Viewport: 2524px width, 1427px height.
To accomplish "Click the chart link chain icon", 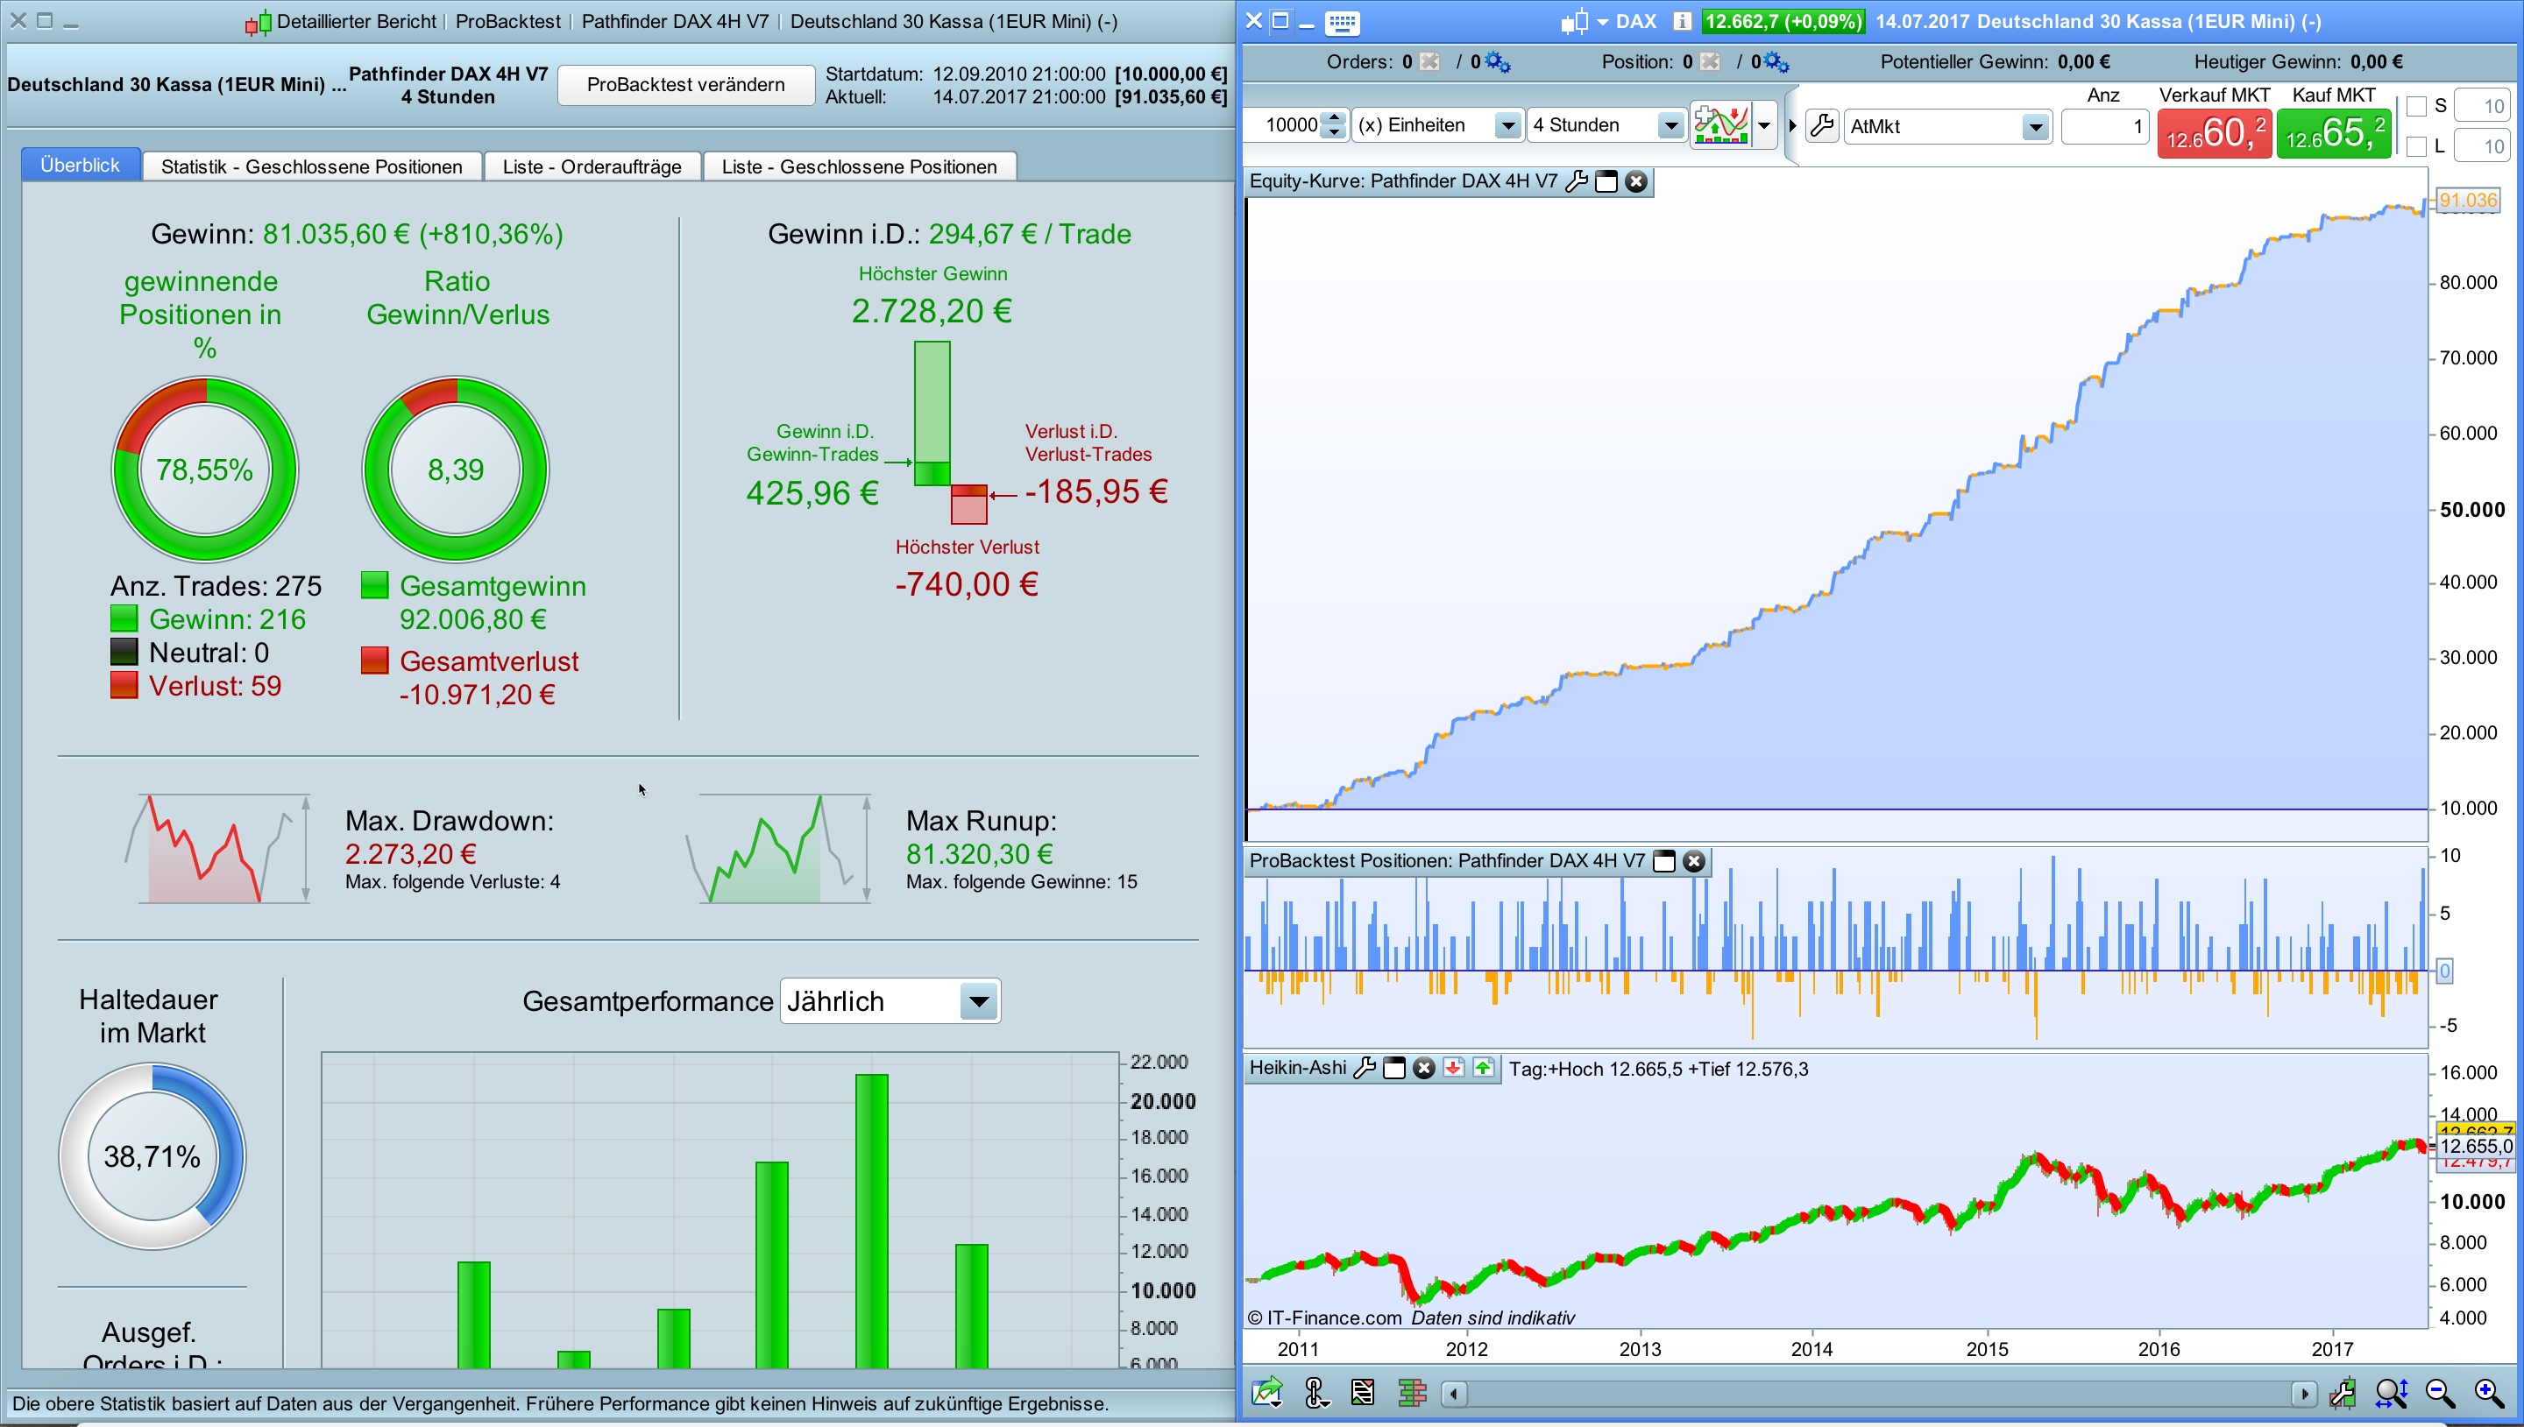I will click(x=1316, y=1393).
